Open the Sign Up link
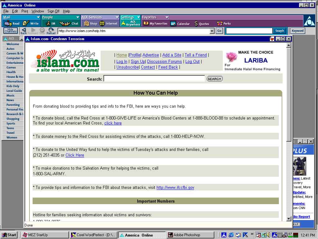Image resolution: width=318 pixels, height=239 pixels. 138,61
